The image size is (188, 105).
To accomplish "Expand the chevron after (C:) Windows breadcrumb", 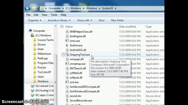I will click(84, 8).
